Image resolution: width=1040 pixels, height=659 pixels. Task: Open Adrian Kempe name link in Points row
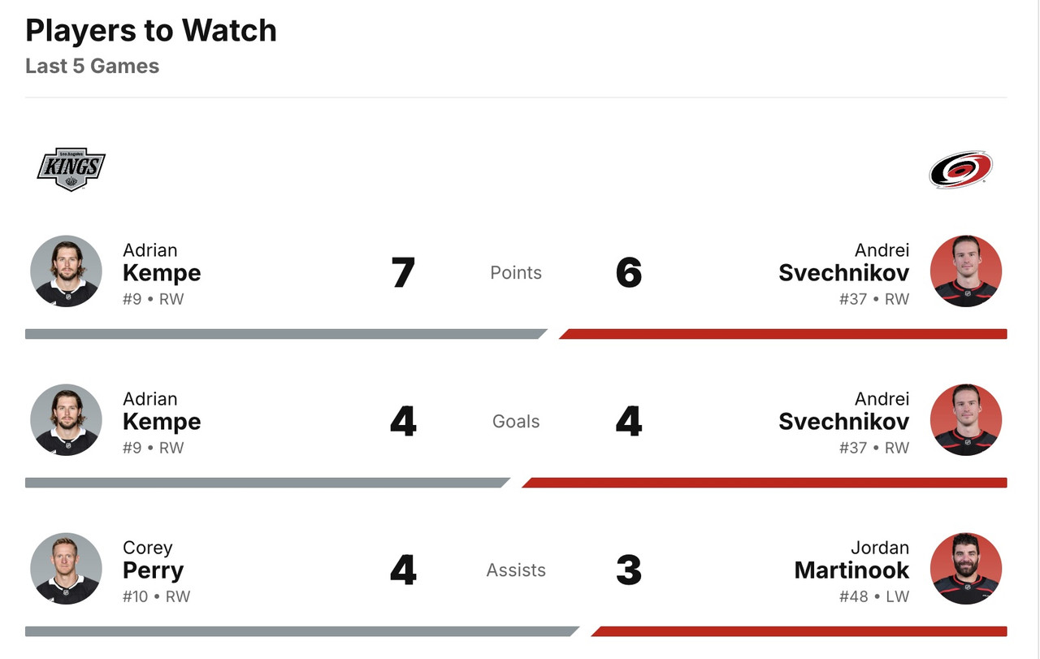(162, 263)
